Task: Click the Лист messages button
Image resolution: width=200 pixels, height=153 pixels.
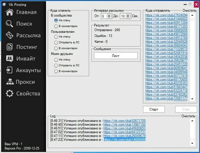Action: coord(116,56)
